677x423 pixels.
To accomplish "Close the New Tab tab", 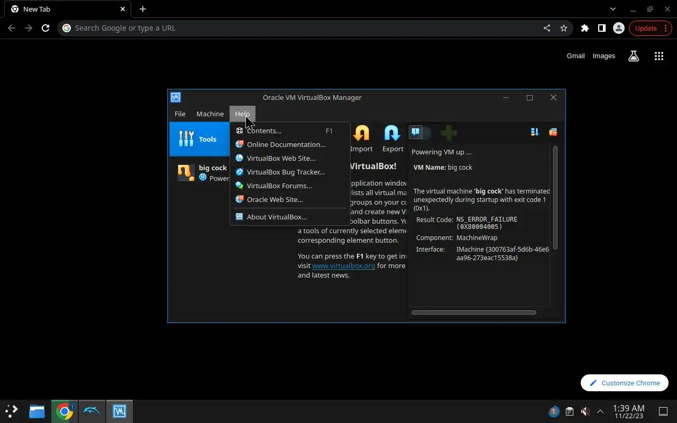I will point(123,9).
